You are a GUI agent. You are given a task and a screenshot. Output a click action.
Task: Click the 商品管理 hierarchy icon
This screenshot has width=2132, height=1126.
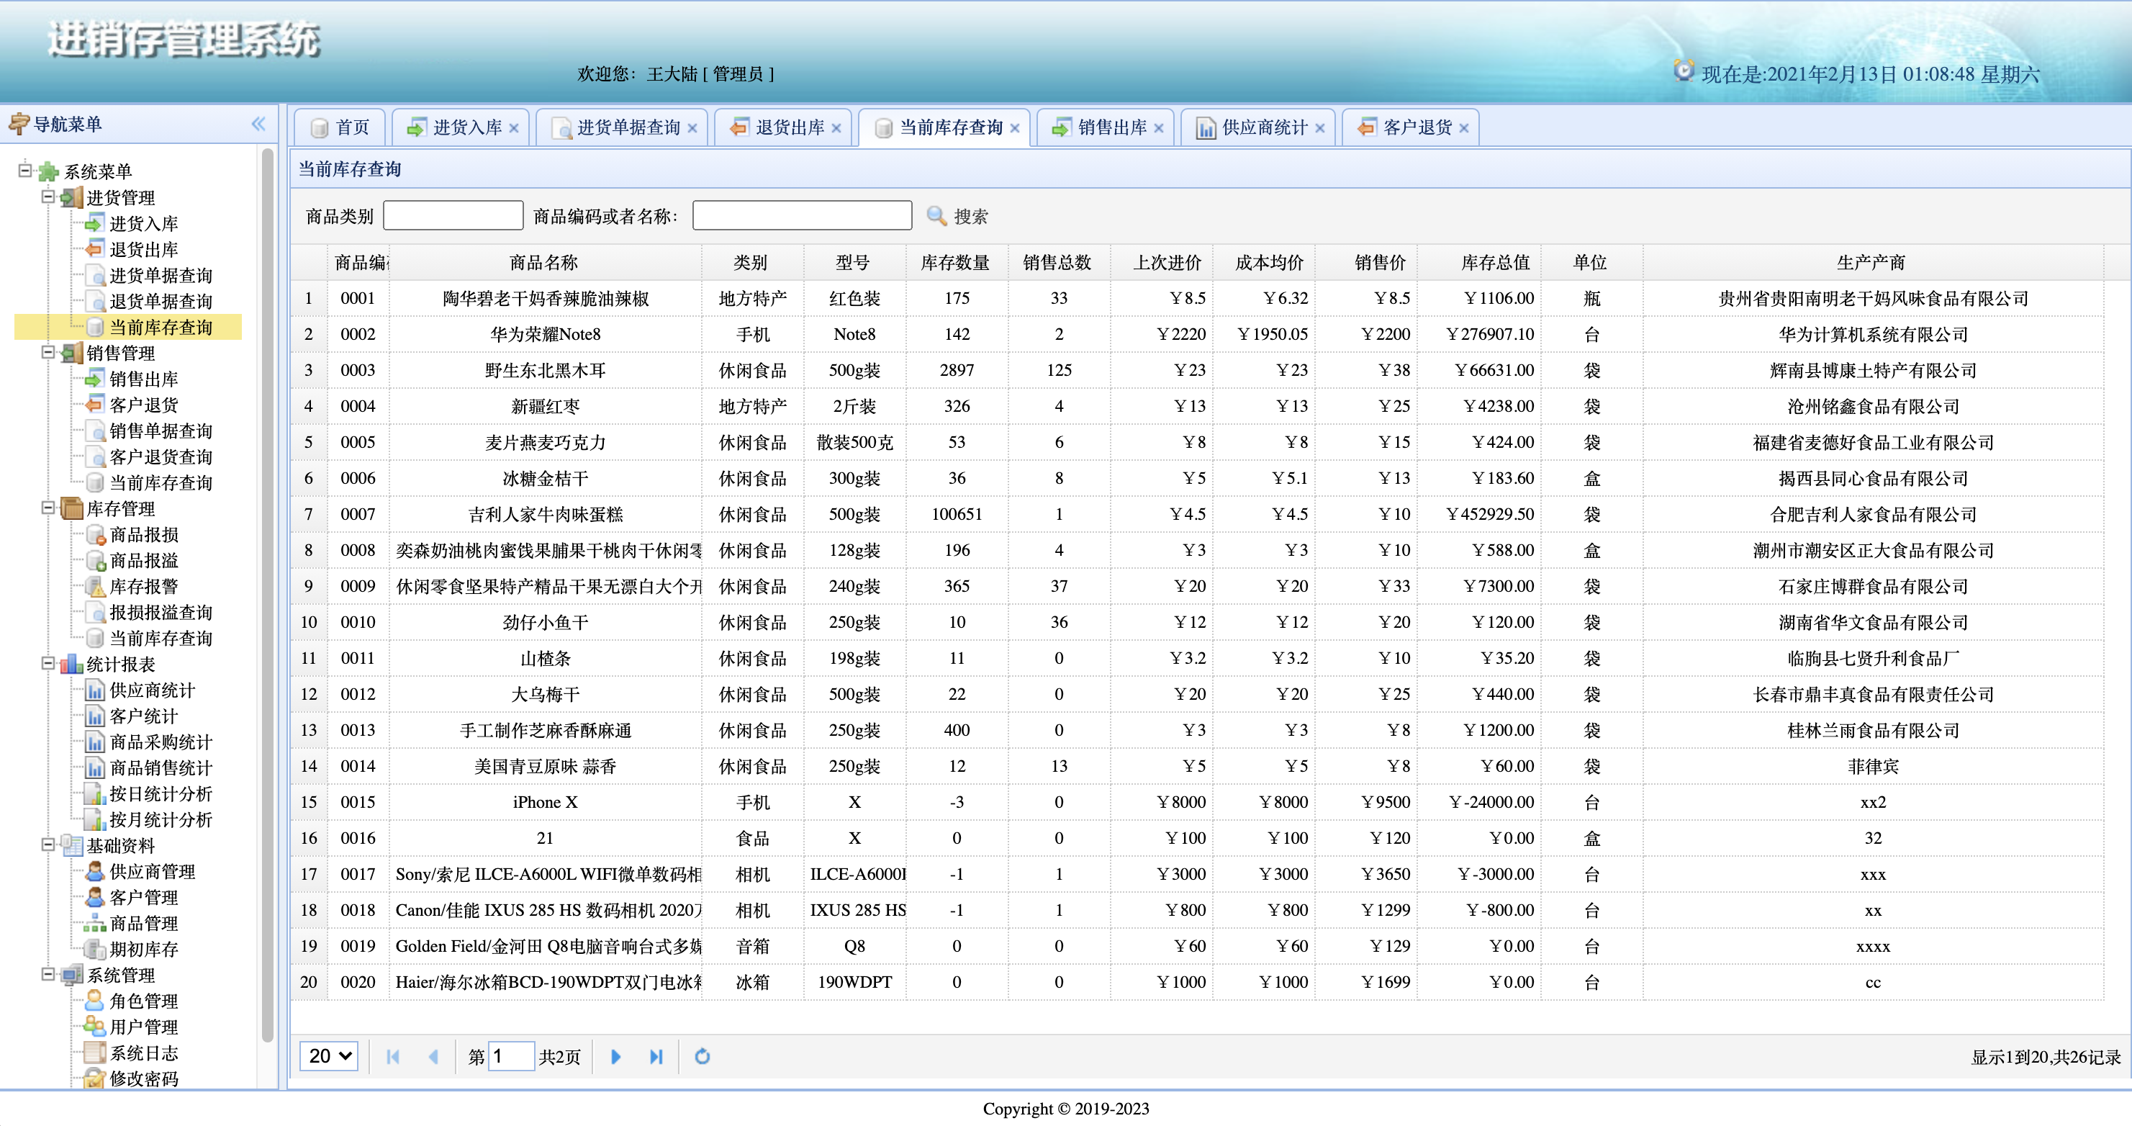coord(96,923)
